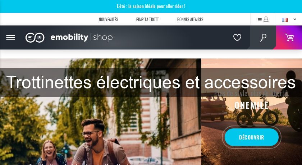Screen dimensions: 302x165
Task: Select the French flag language icon
Action: [x=285, y=20]
